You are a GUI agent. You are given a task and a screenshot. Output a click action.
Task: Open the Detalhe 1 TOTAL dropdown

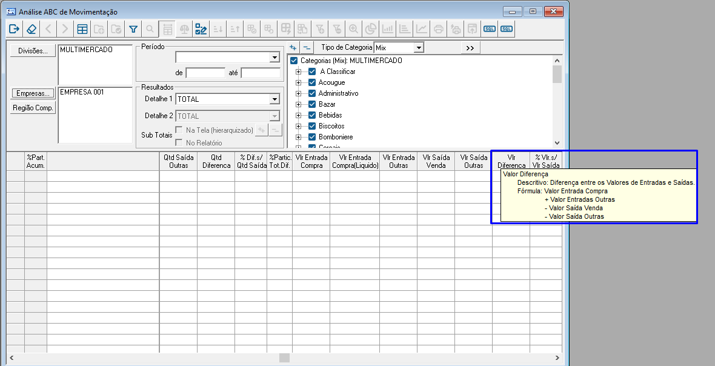[274, 99]
